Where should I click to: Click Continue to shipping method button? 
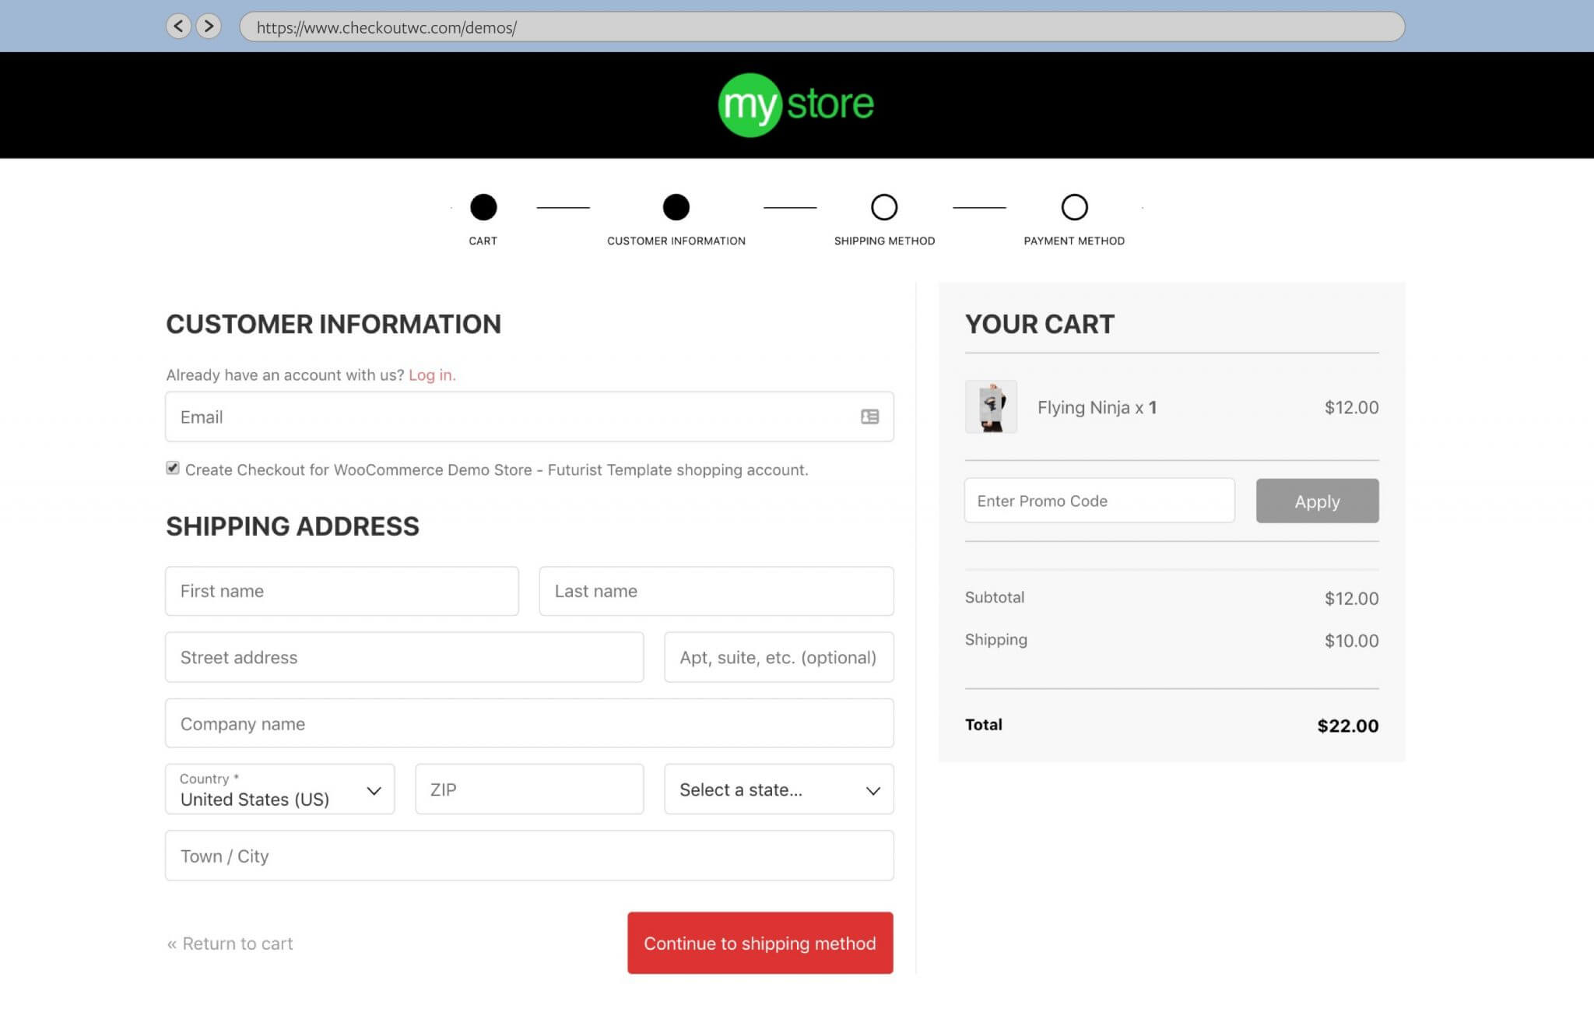(x=760, y=943)
